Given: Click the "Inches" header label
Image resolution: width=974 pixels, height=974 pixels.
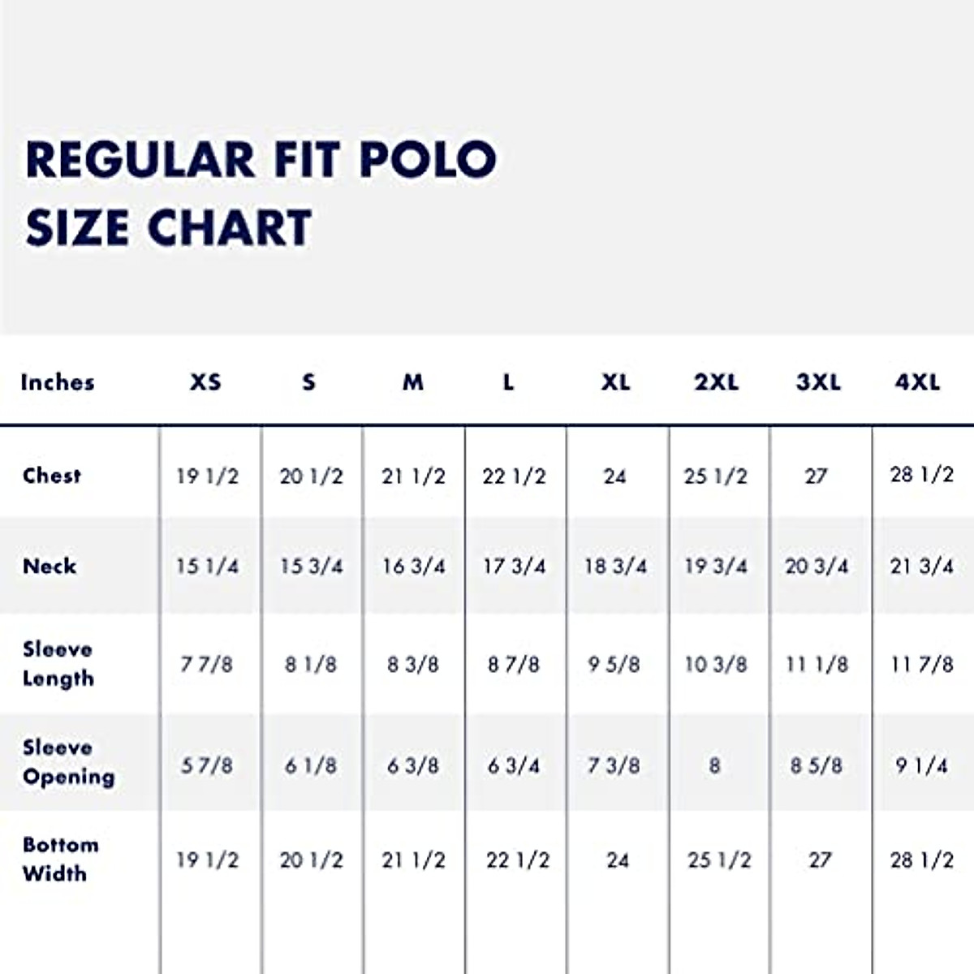Looking at the screenshot, I should [x=58, y=382].
